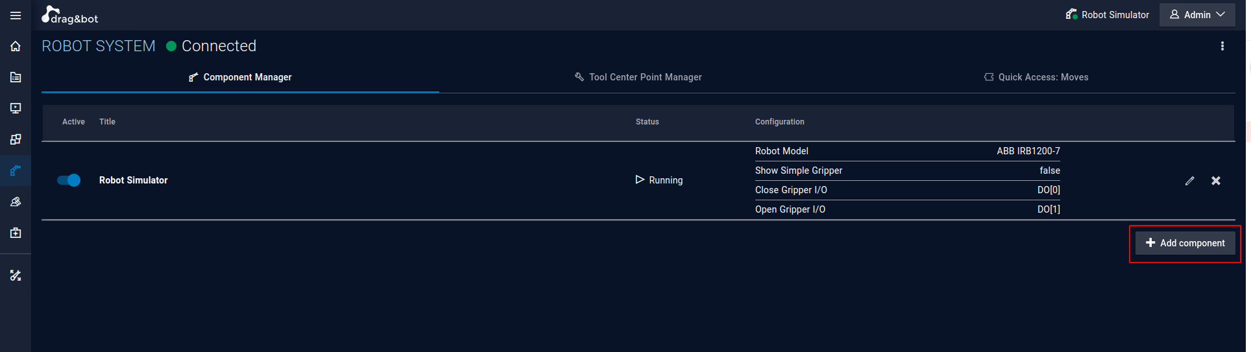Click the Active column header

point(73,122)
